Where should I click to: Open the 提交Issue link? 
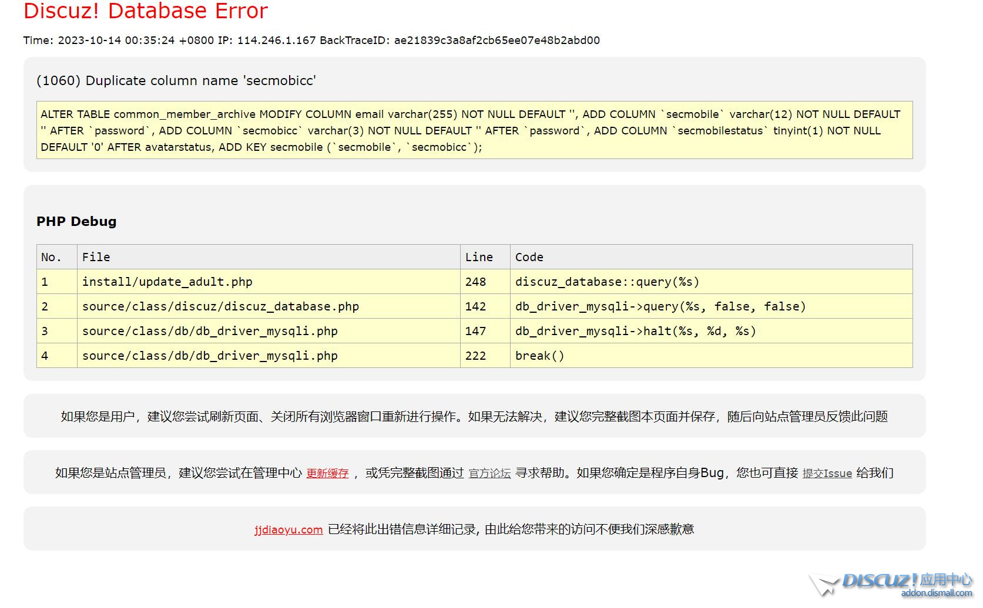(x=827, y=473)
